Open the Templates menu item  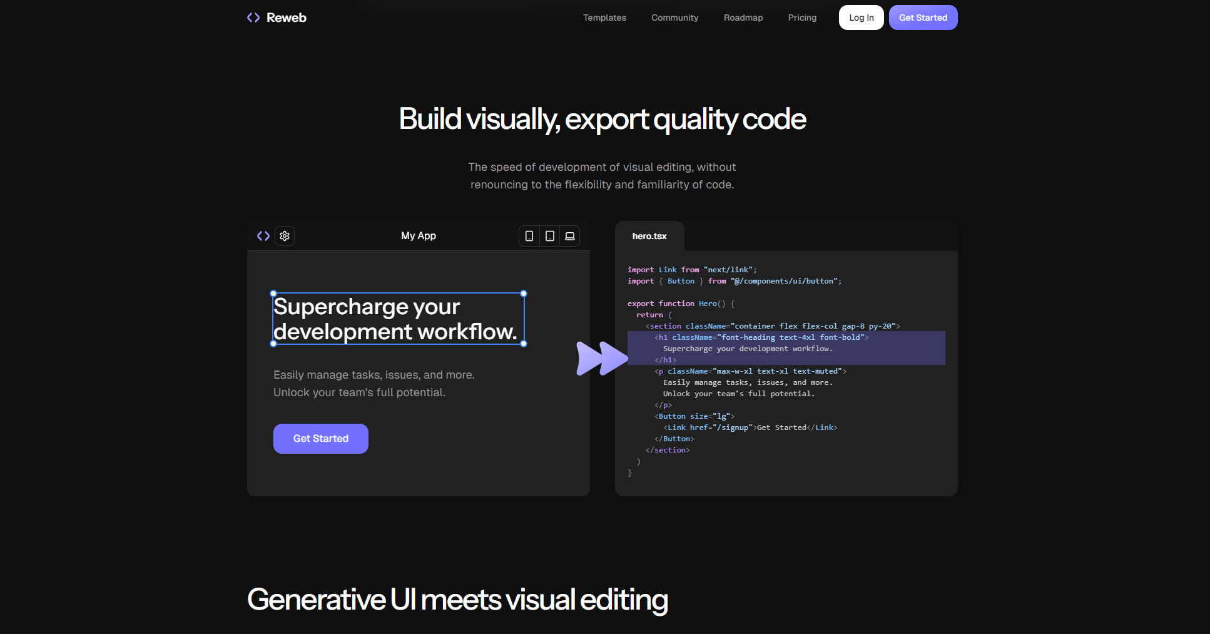click(604, 18)
